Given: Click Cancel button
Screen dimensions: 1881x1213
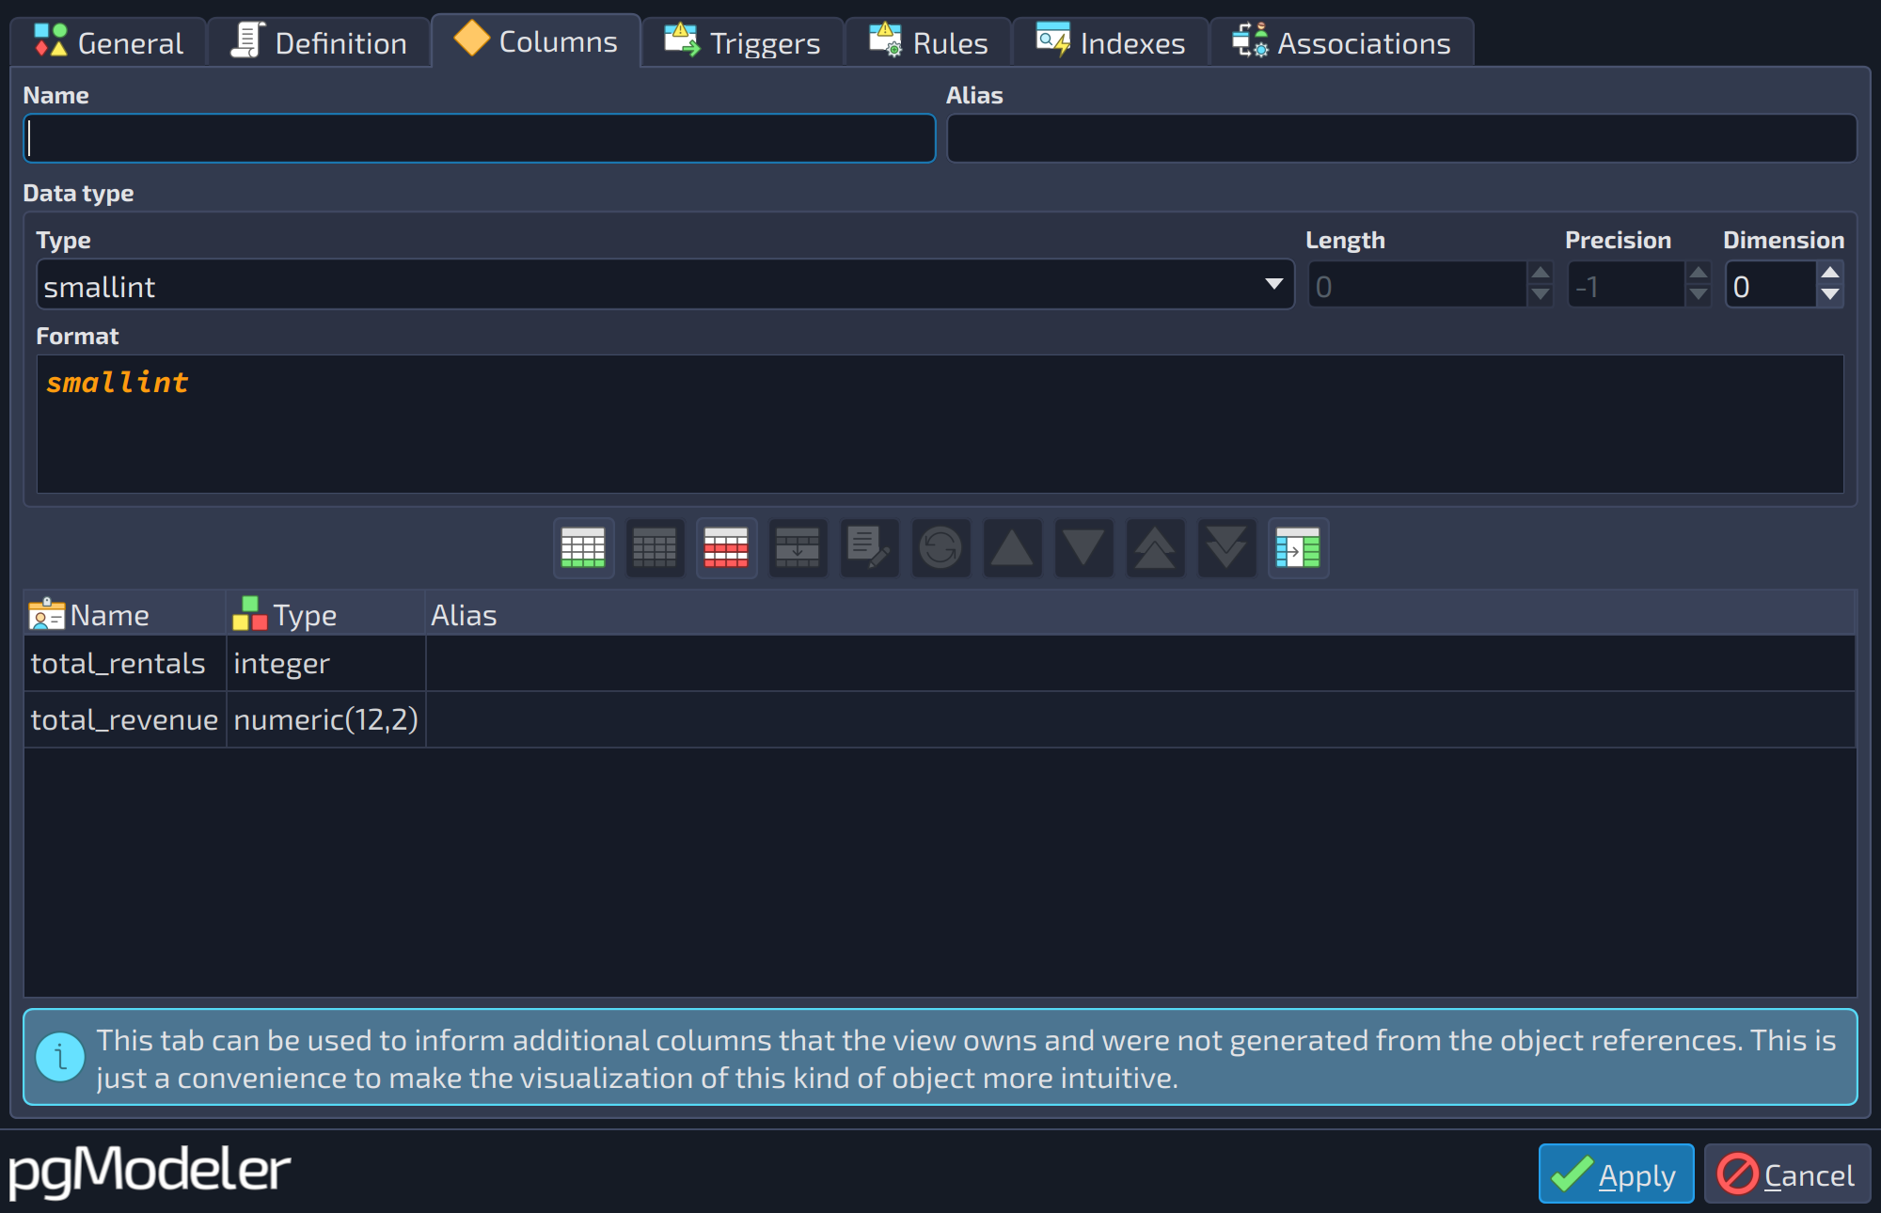Looking at the screenshot, I should pyautogui.click(x=1787, y=1174).
